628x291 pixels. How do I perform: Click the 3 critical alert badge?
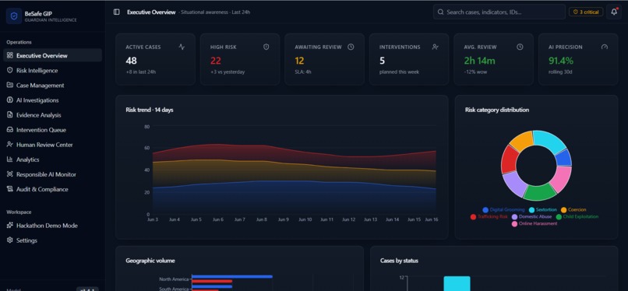click(586, 12)
